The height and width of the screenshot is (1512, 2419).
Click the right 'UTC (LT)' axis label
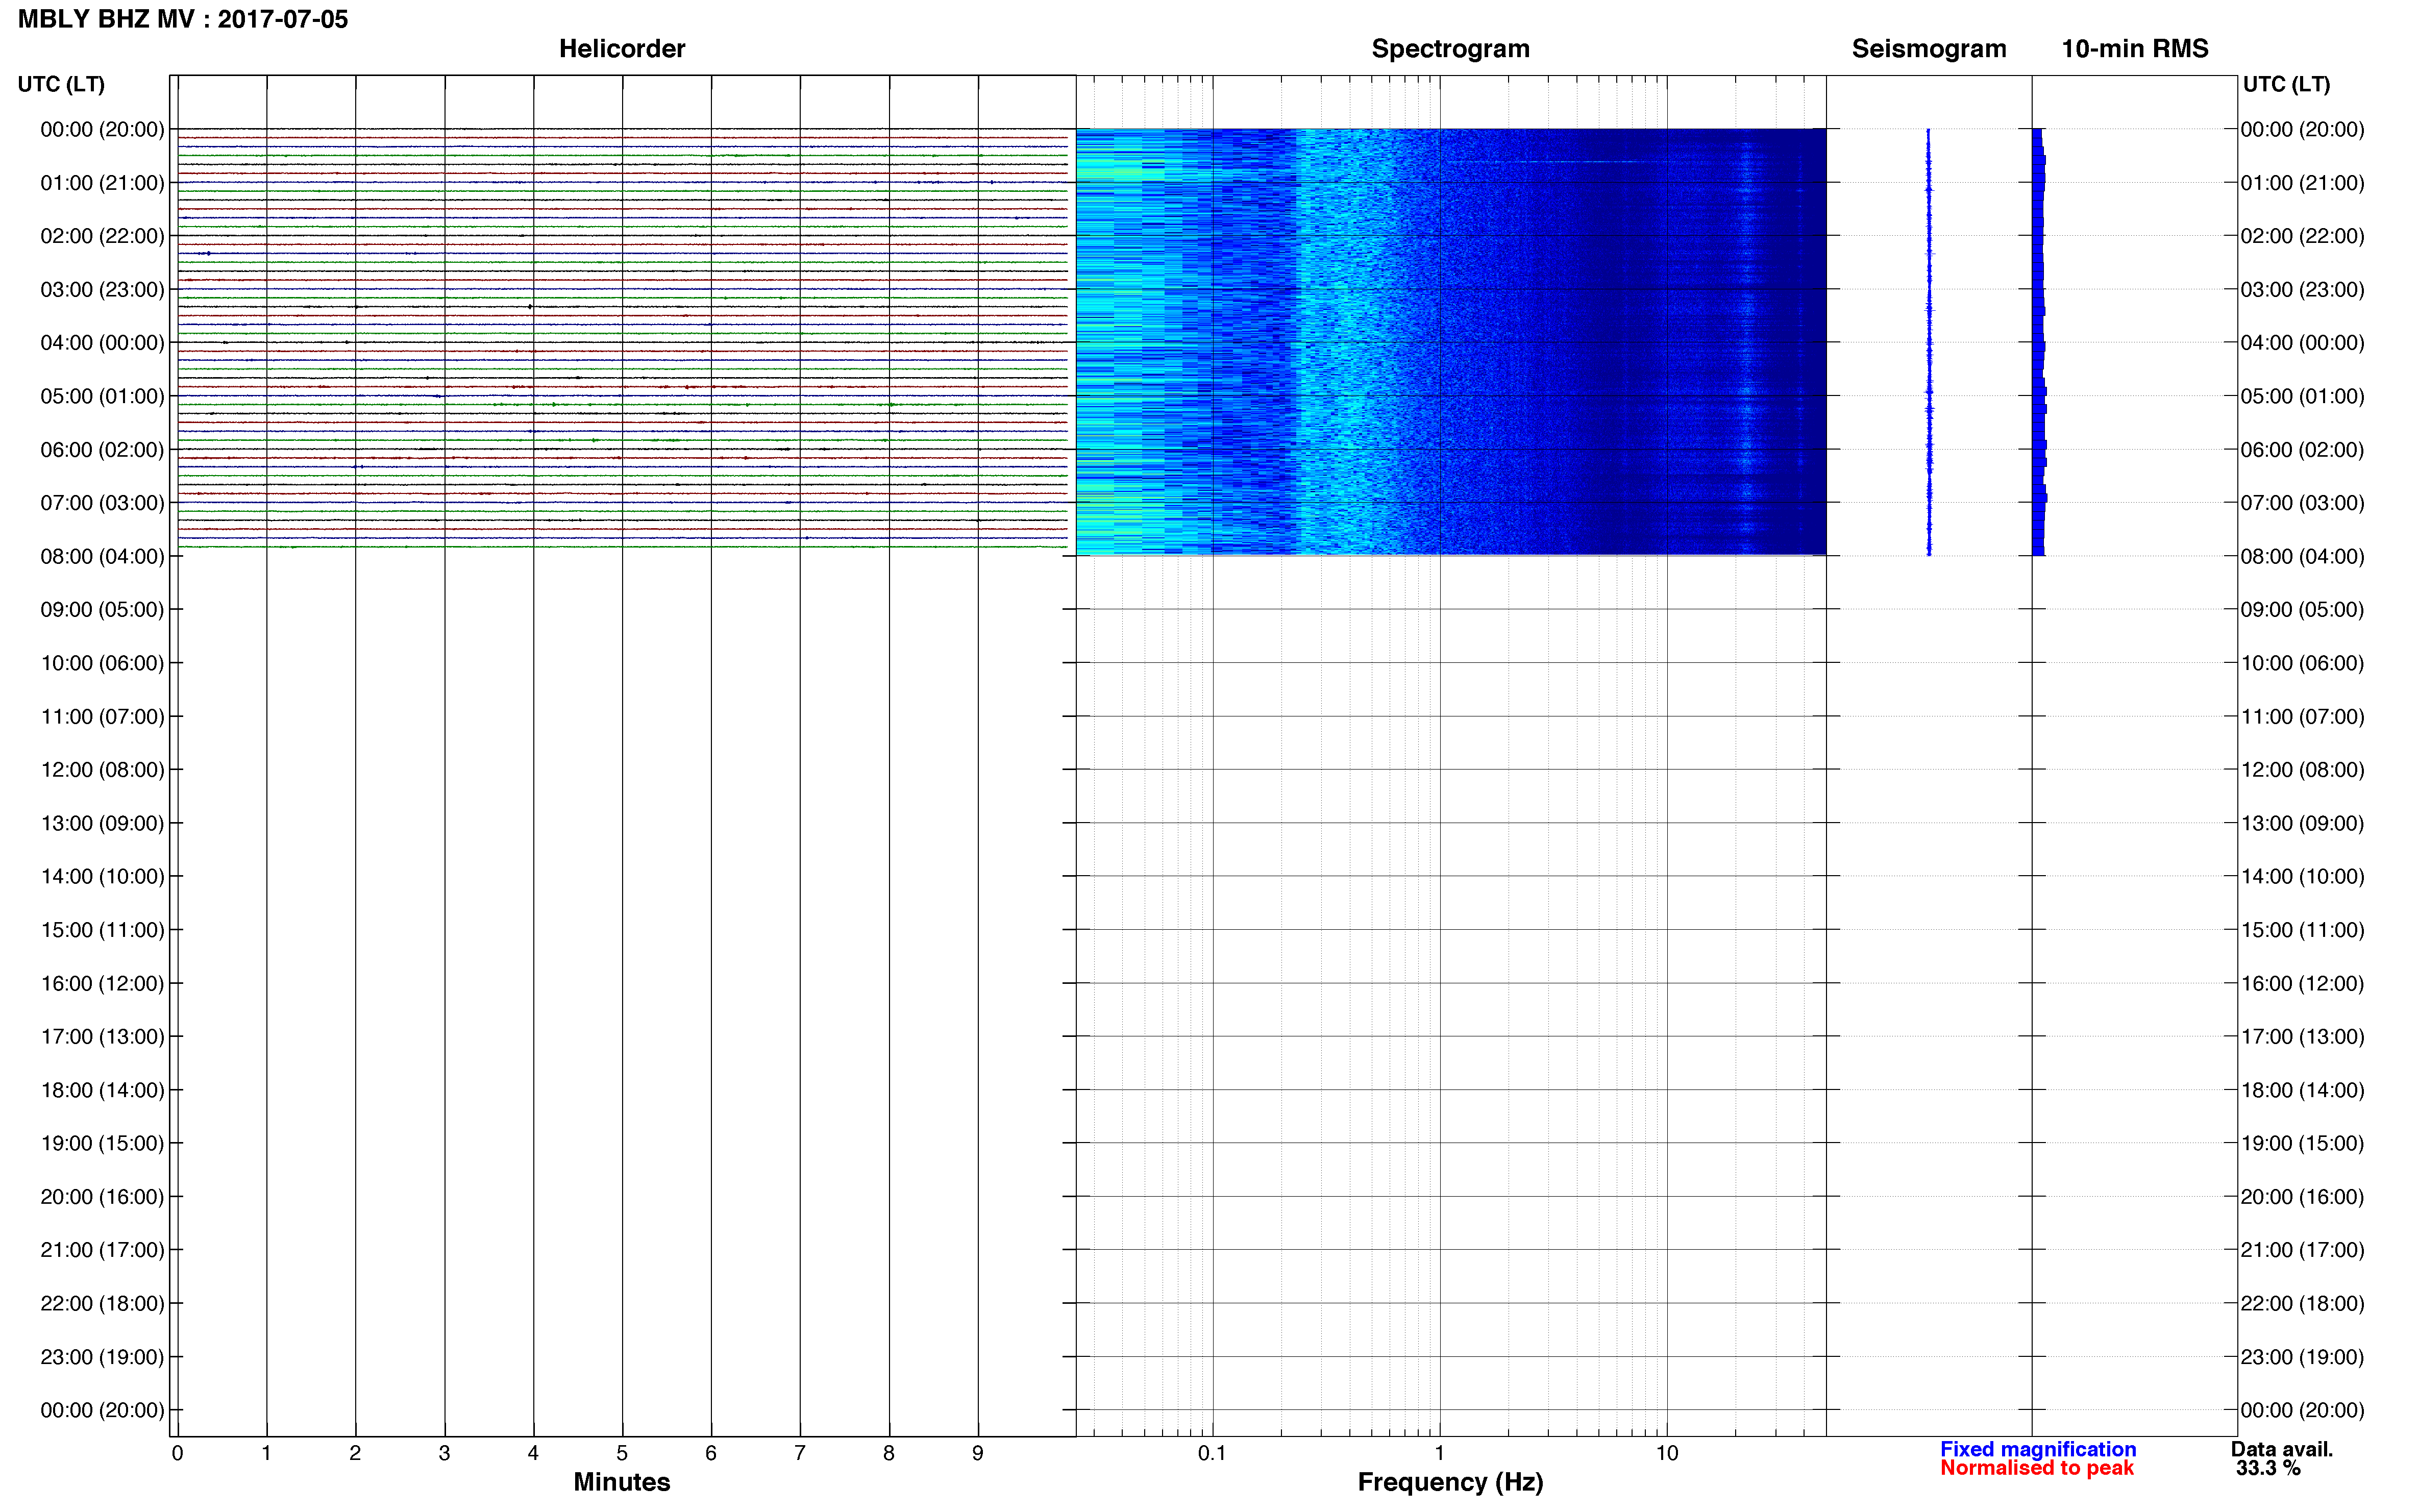click(2286, 84)
